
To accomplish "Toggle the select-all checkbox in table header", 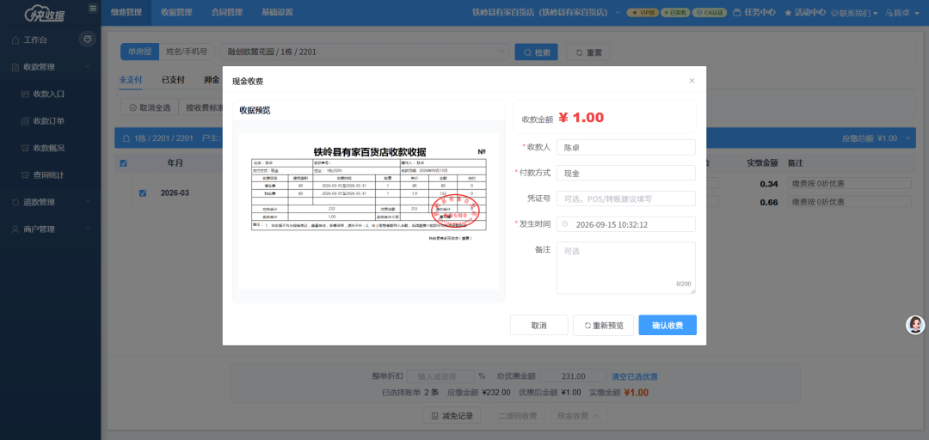I will pos(123,163).
